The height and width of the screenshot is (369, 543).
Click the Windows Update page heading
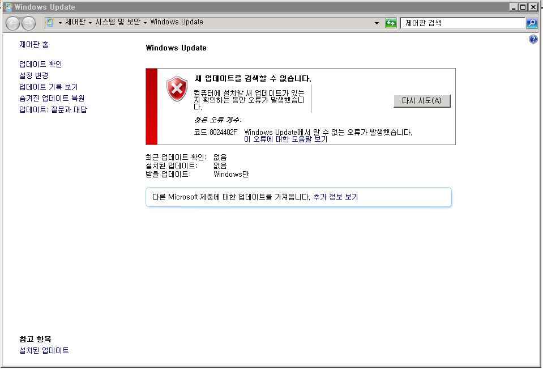176,48
